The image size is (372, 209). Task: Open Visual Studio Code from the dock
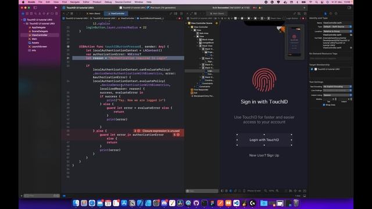click(237, 203)
